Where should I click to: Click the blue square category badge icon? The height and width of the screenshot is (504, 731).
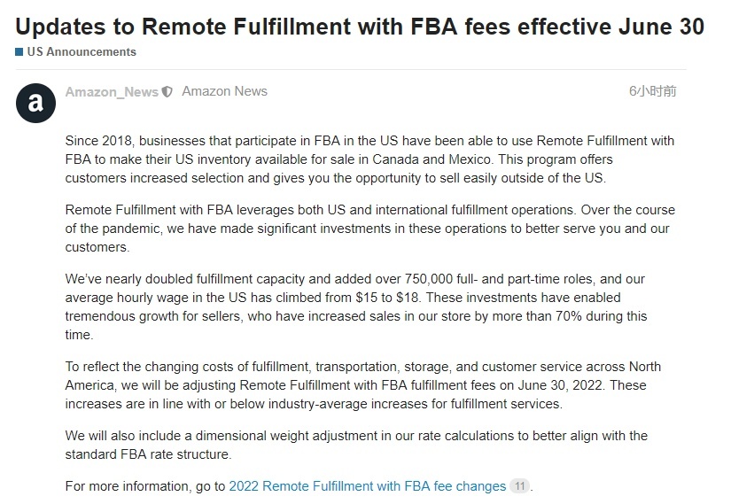tap(19, 51)
